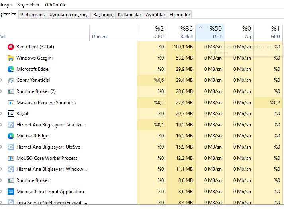Click the Görev Yöneticisi process icon
The height and width of the screenshot is (209, 284).
click(x=11, y=80)
